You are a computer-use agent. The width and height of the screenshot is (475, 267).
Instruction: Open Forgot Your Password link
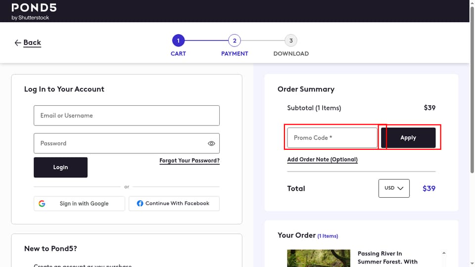(x=190, y=160)
